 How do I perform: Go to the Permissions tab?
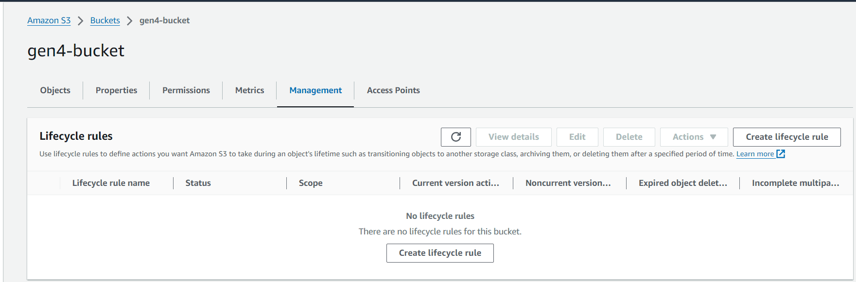pos(186,90)
